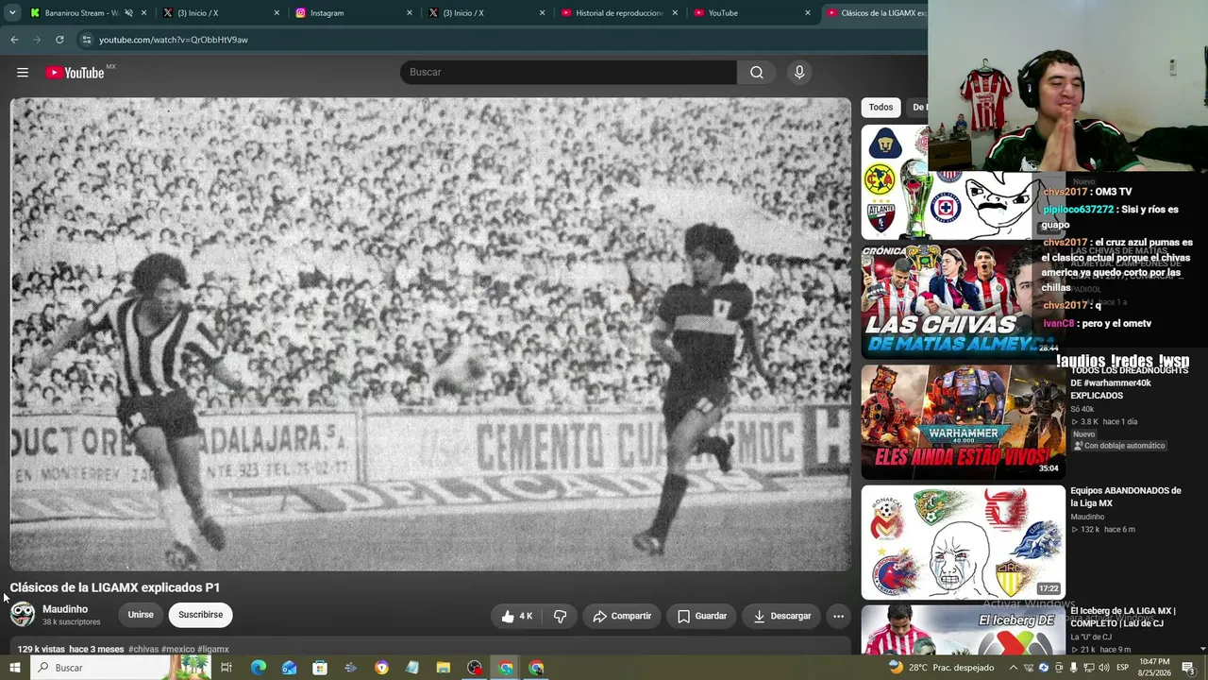This screenshot has width=1208, height=680.
Task: Open the volume control in system tray
Action: (x=1103, y=668)
